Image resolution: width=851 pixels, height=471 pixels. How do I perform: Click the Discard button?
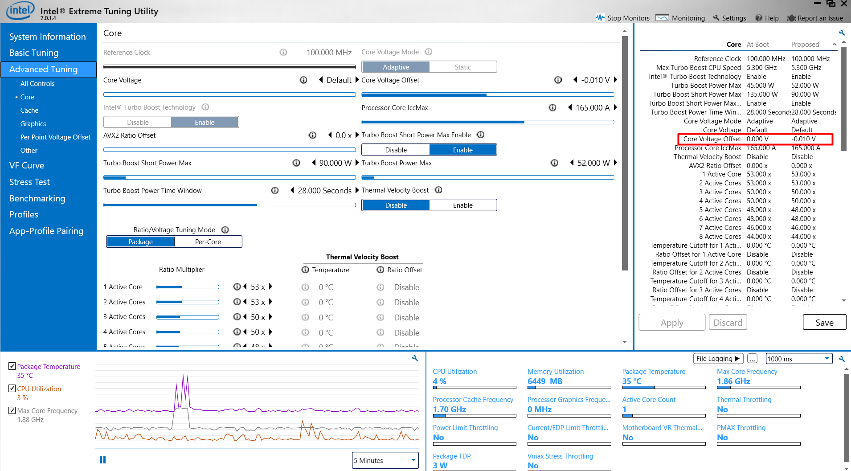tap(728, 322)
